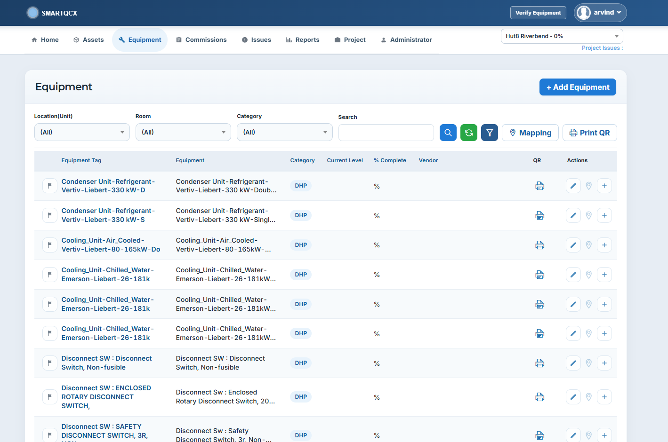Toggle flag on Disconnect Switch, Non-fusible row
Viewport: 668px width, 442px height.
[49, 363]
